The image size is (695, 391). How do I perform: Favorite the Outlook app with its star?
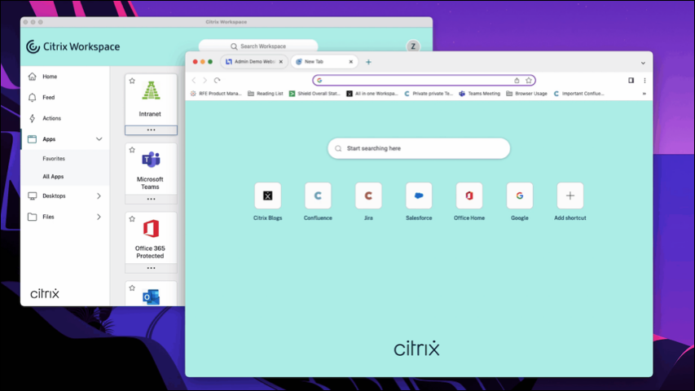click(132, 288)
